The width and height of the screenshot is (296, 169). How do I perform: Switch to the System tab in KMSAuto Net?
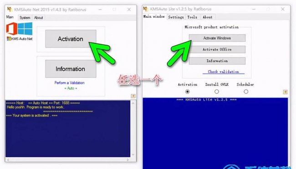click(25, 18)
